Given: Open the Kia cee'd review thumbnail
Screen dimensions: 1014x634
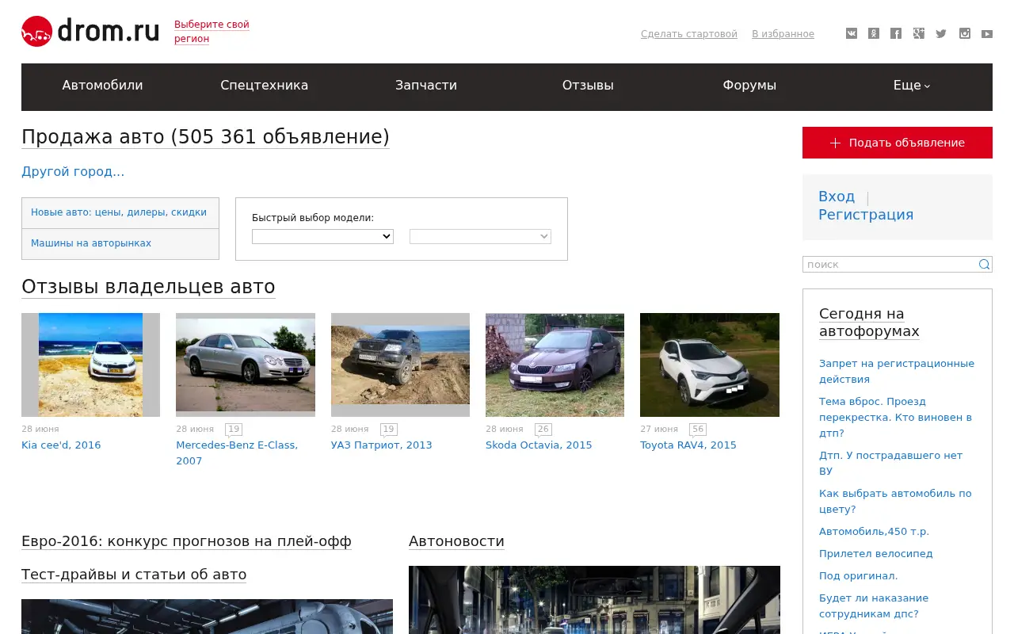Looking at the screenshot, I should coord(90,365).
